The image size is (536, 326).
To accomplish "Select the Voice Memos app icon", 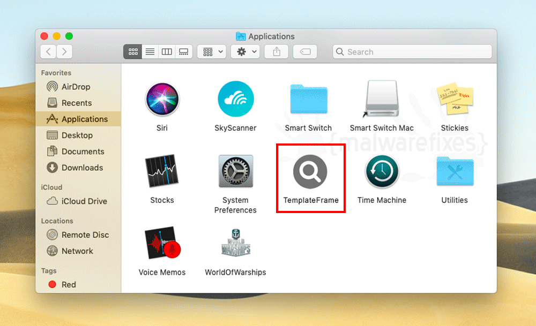I will [x=163, y=243].
